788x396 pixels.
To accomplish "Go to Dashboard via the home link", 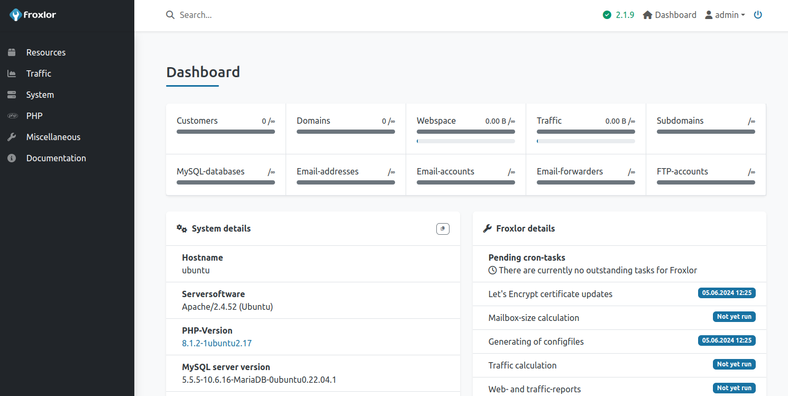I will [669, 15].
